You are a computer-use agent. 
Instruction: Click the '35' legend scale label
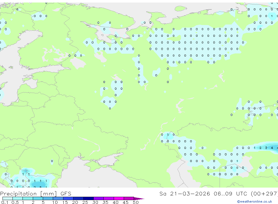[105, 202]
